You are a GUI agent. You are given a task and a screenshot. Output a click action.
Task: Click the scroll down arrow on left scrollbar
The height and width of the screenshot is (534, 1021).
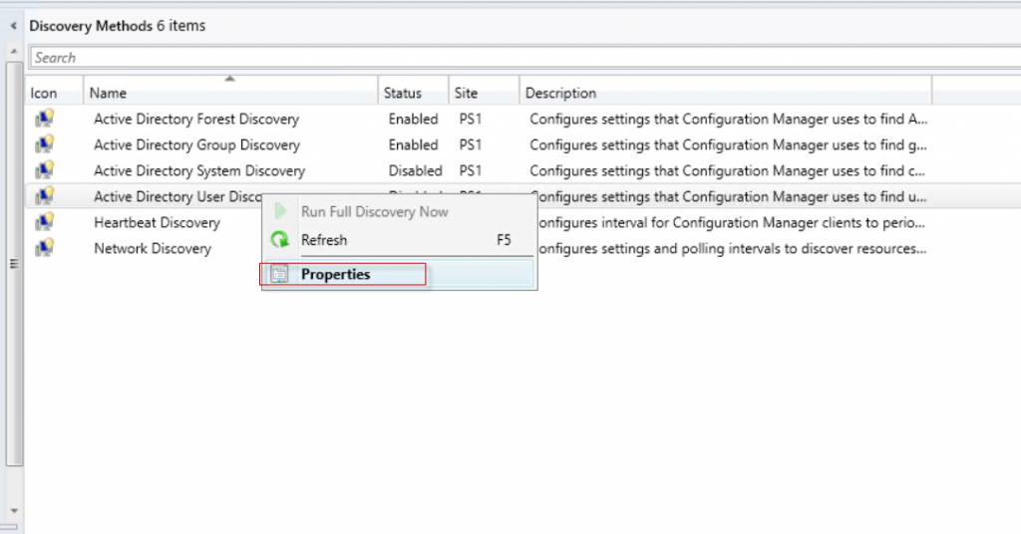click(x=14, y=511)
